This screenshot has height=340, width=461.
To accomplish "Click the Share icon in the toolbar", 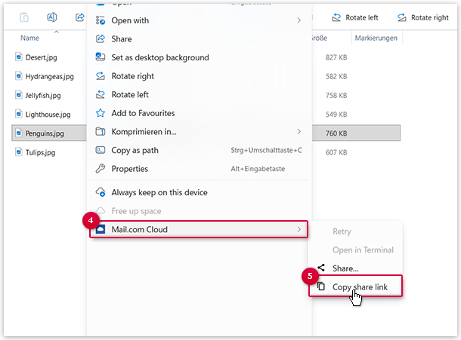I will [81, 17].
